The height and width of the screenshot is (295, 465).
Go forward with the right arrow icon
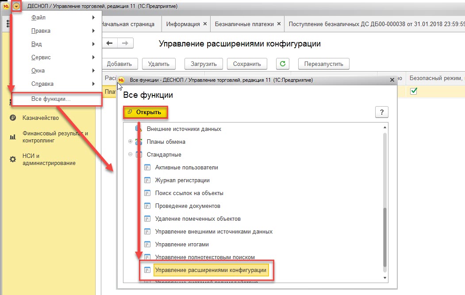click(125, 43)
